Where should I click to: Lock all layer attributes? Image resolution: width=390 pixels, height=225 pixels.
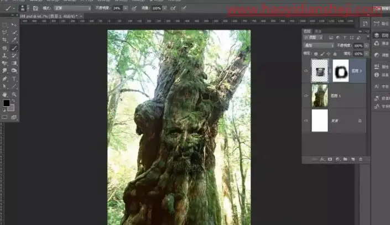click(335, 54)
